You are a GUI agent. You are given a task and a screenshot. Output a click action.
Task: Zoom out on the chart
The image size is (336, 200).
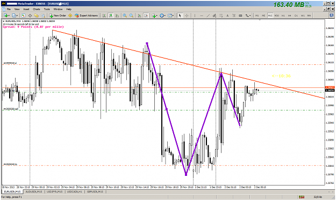point(131,16)
